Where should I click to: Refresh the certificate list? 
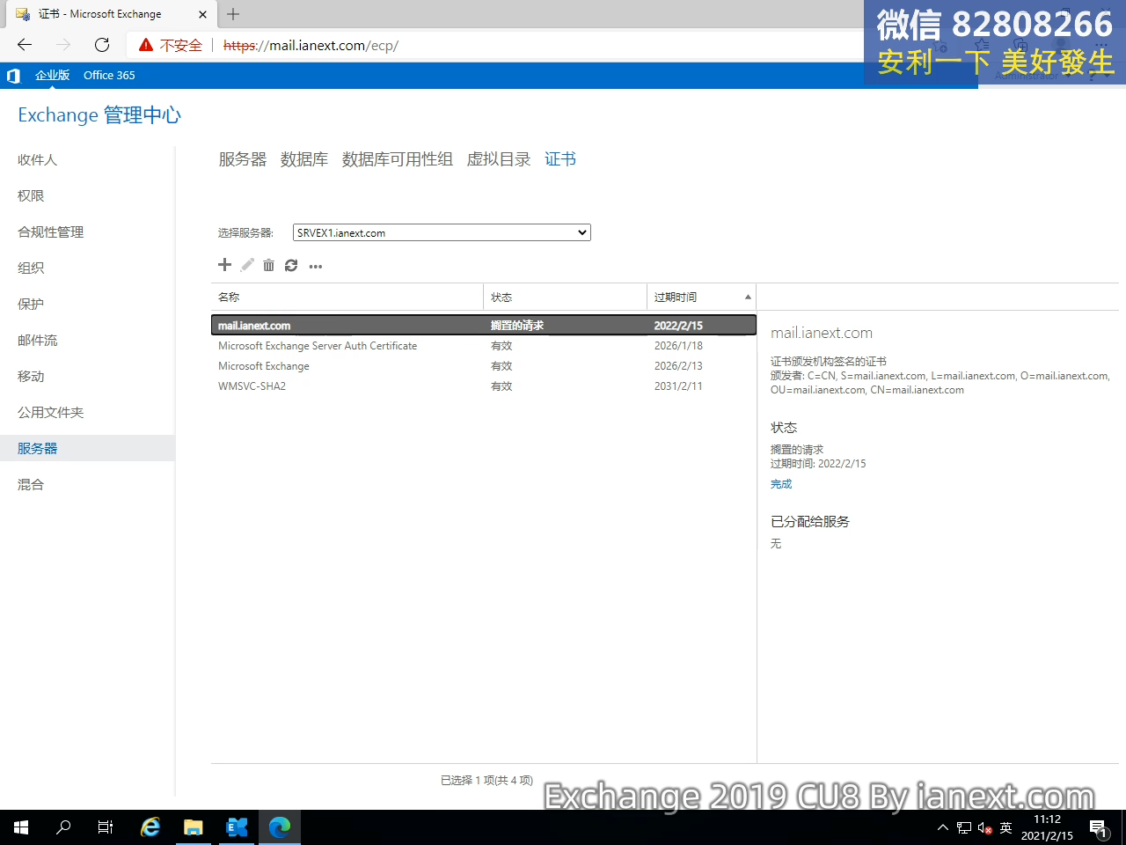point(291,265)
